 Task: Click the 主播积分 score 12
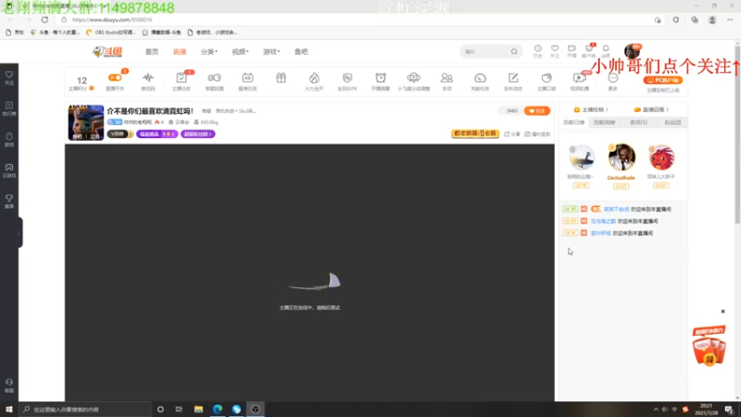(x=82, y=81)
